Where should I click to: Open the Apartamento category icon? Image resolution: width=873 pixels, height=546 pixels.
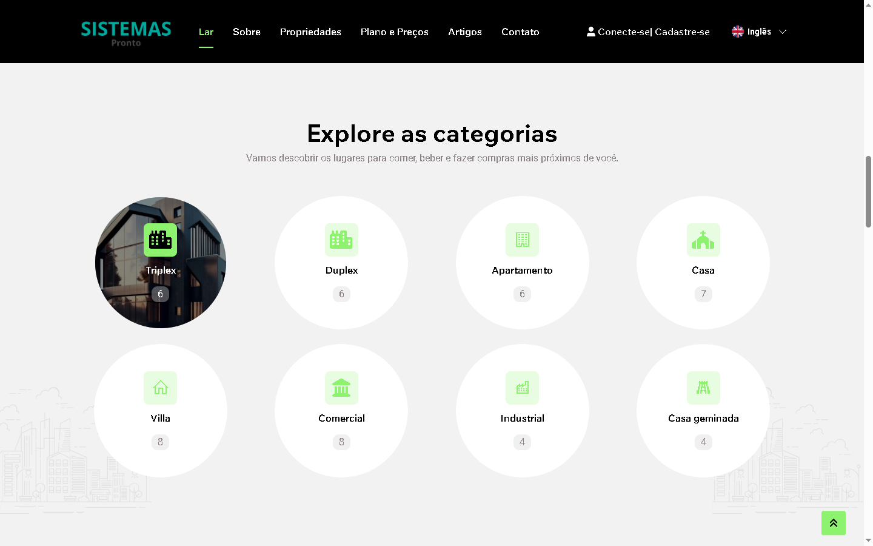point(522,240)
